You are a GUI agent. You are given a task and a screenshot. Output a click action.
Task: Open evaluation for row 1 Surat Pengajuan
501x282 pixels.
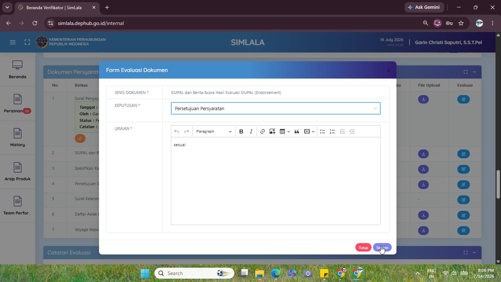[x=463, y=99]
